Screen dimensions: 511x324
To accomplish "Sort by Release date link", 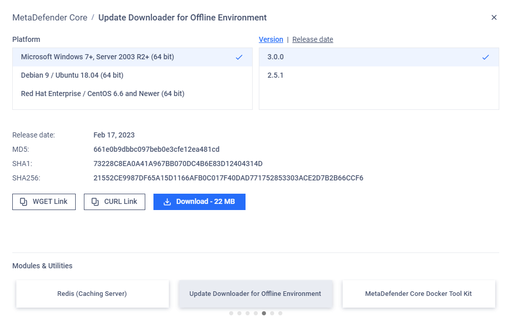I will pyautogui.click(x=313, y=39).
